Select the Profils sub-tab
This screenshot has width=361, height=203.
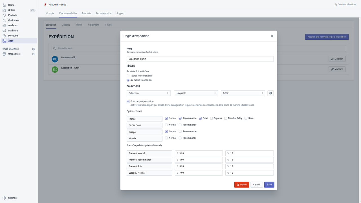[x=79, y=25]
